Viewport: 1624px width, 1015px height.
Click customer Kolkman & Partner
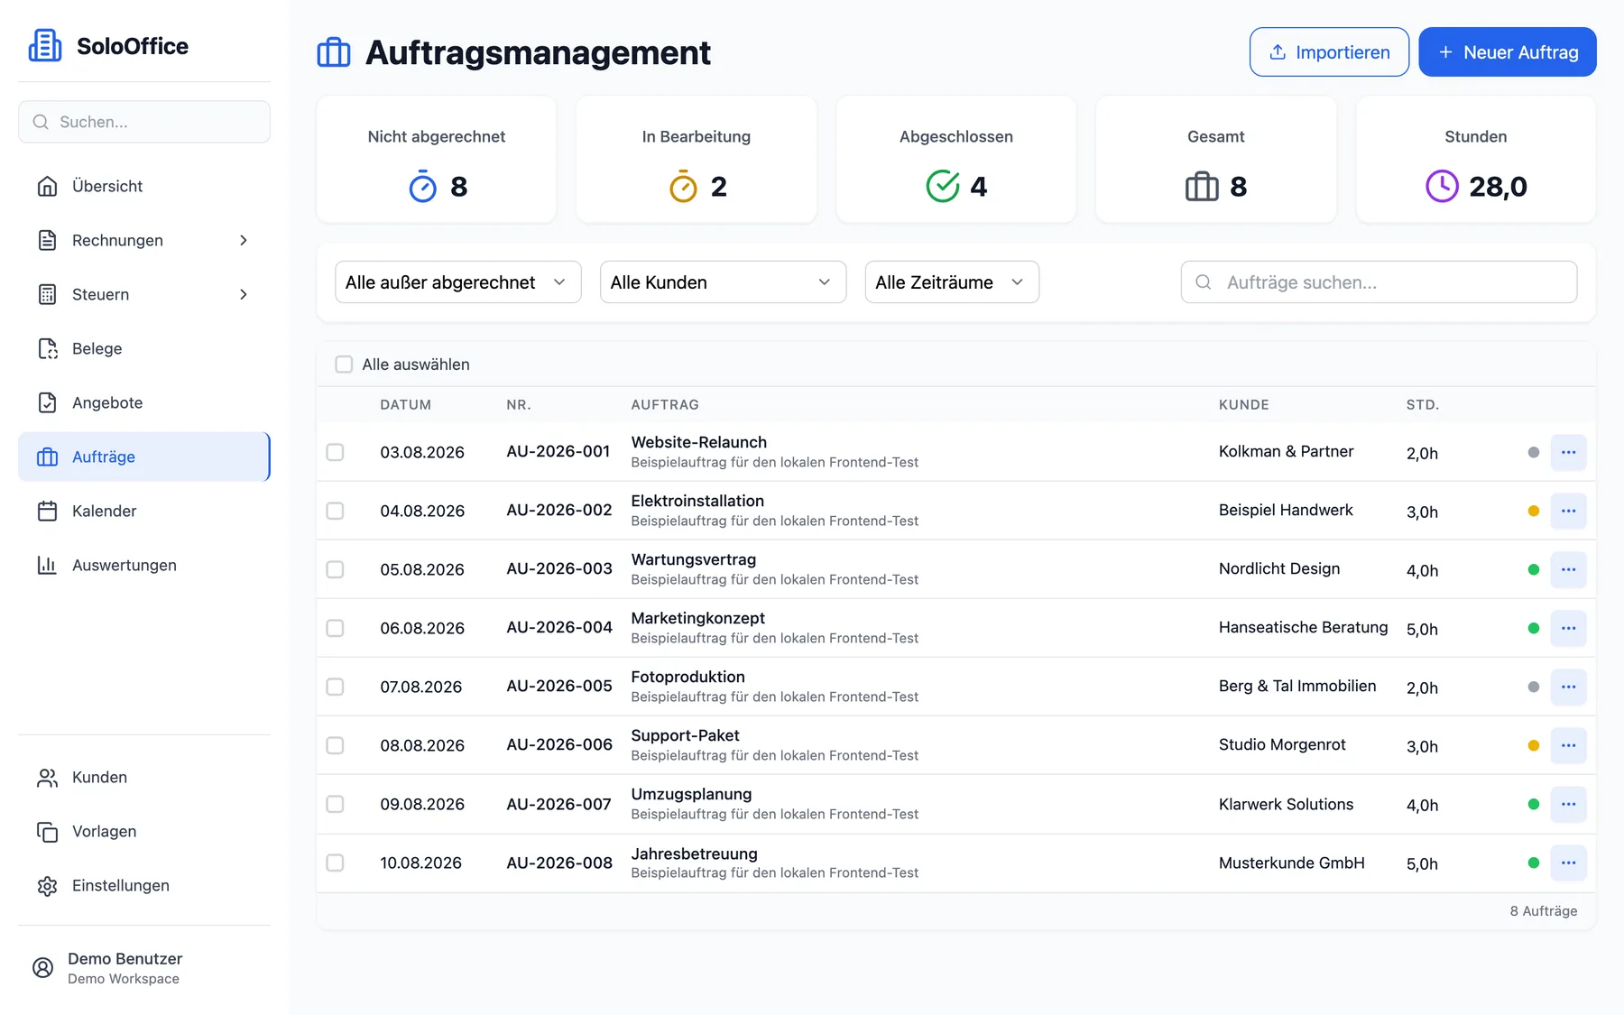coord(1286,451)
